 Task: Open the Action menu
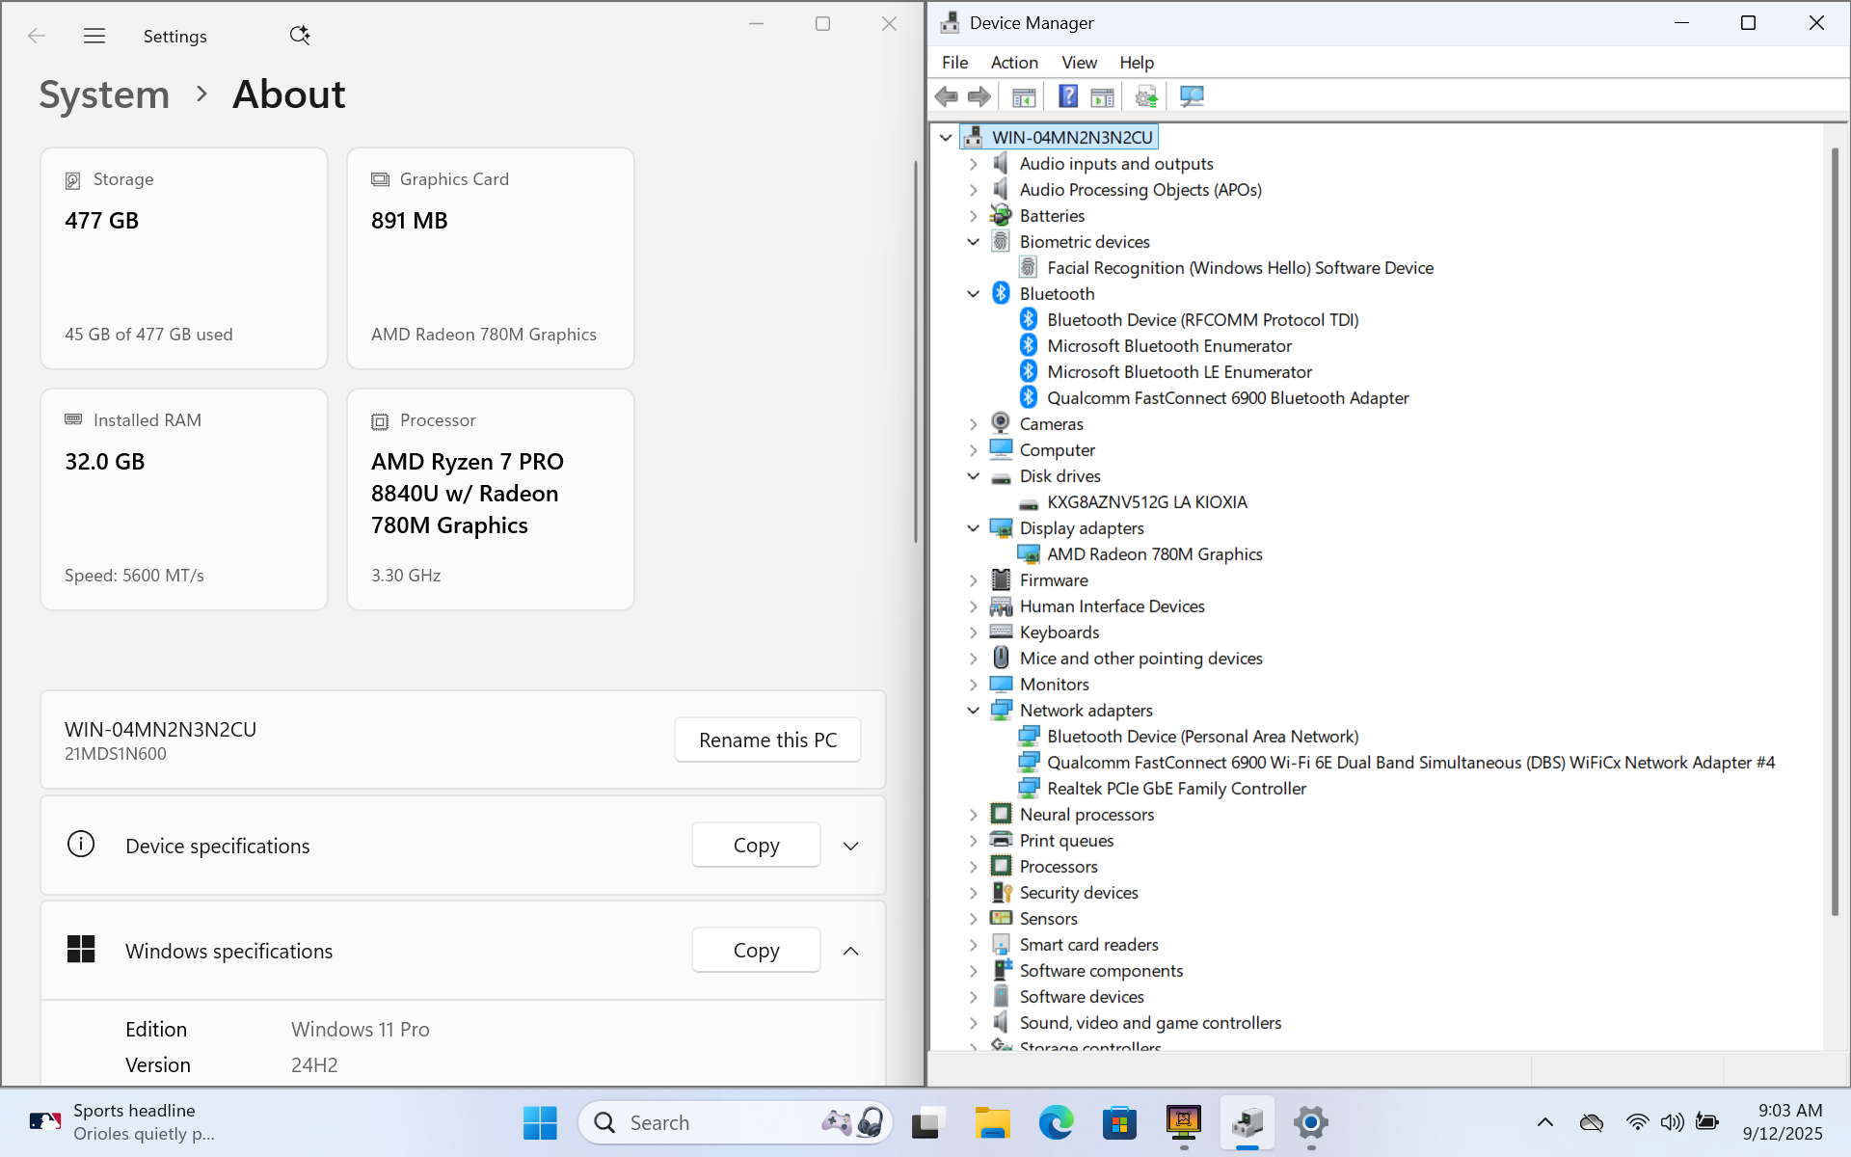point(1014,63)
